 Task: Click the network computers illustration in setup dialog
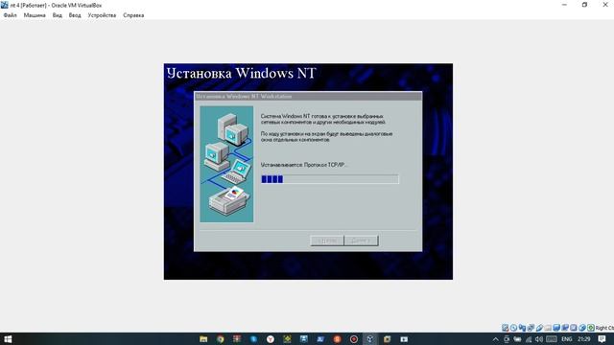pos(226,164)
